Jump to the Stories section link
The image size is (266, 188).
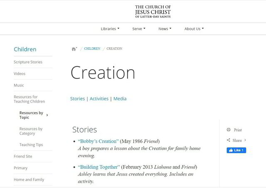(x=78, y=99)
